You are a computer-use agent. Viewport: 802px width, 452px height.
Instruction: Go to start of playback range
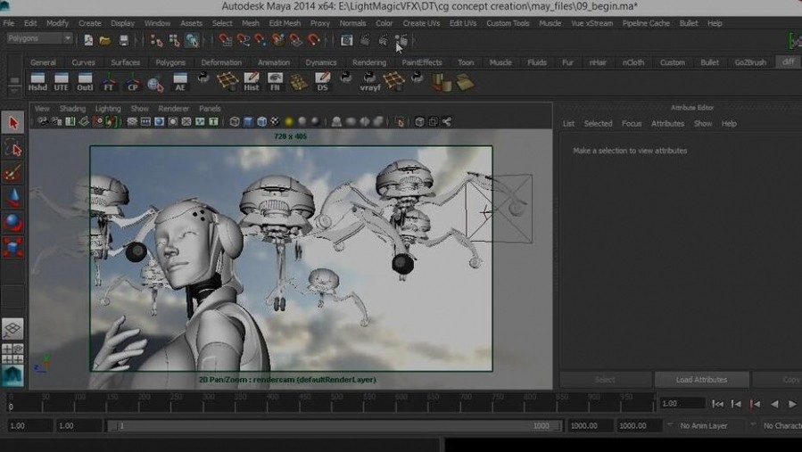pos(717,404)
